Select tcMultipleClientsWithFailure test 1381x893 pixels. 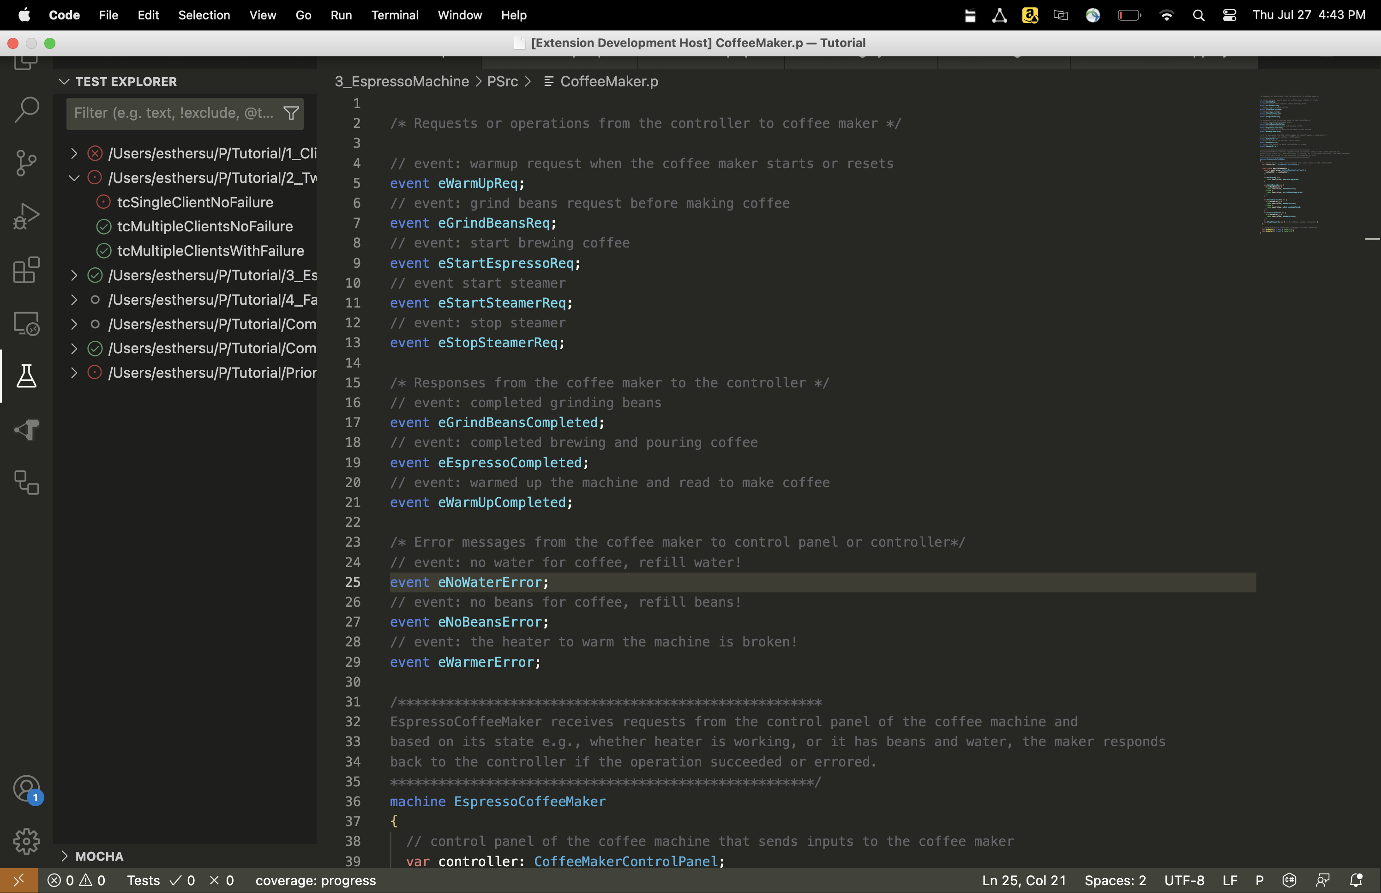pyautogui.click(x=210, y=251)
